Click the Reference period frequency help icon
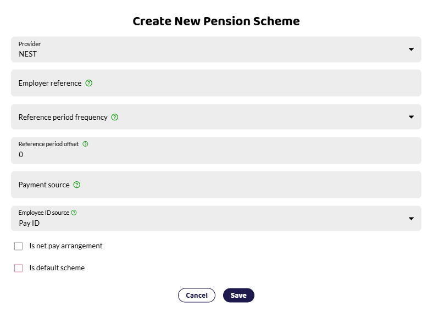The image size is (433, 317). [115, 117]
